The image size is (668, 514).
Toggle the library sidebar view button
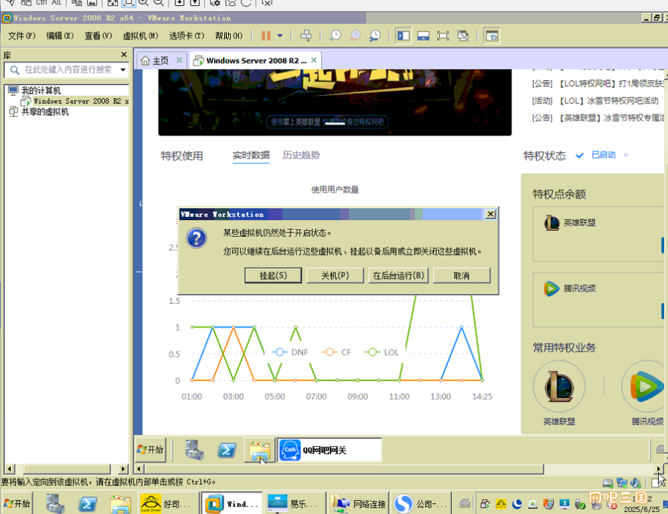(x=404, y=35)
